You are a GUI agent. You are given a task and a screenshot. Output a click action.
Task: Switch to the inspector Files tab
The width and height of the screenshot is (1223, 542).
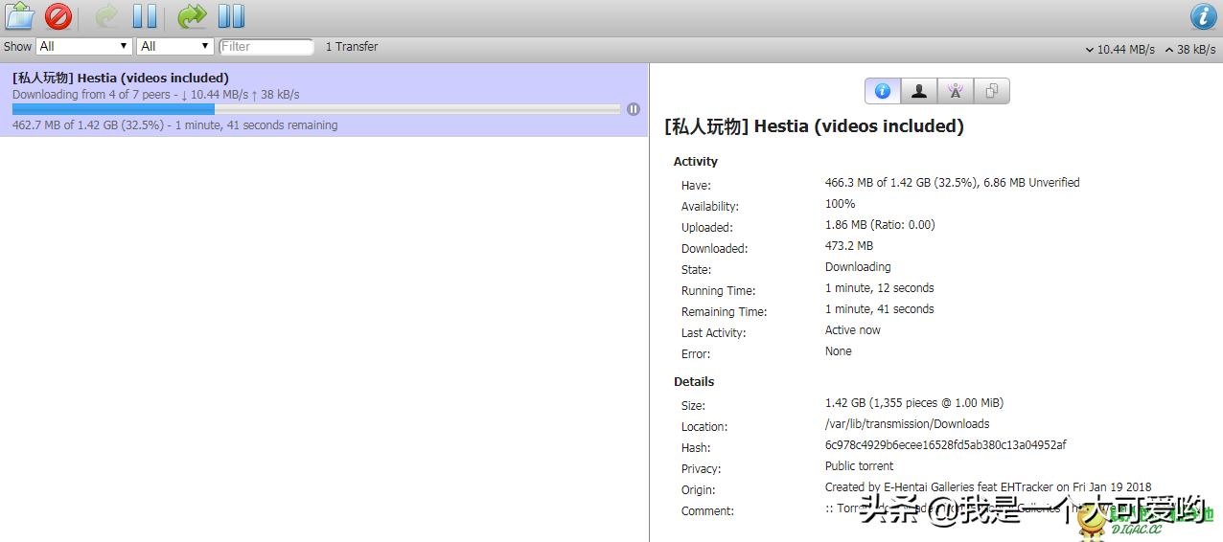tap(992, 91)
